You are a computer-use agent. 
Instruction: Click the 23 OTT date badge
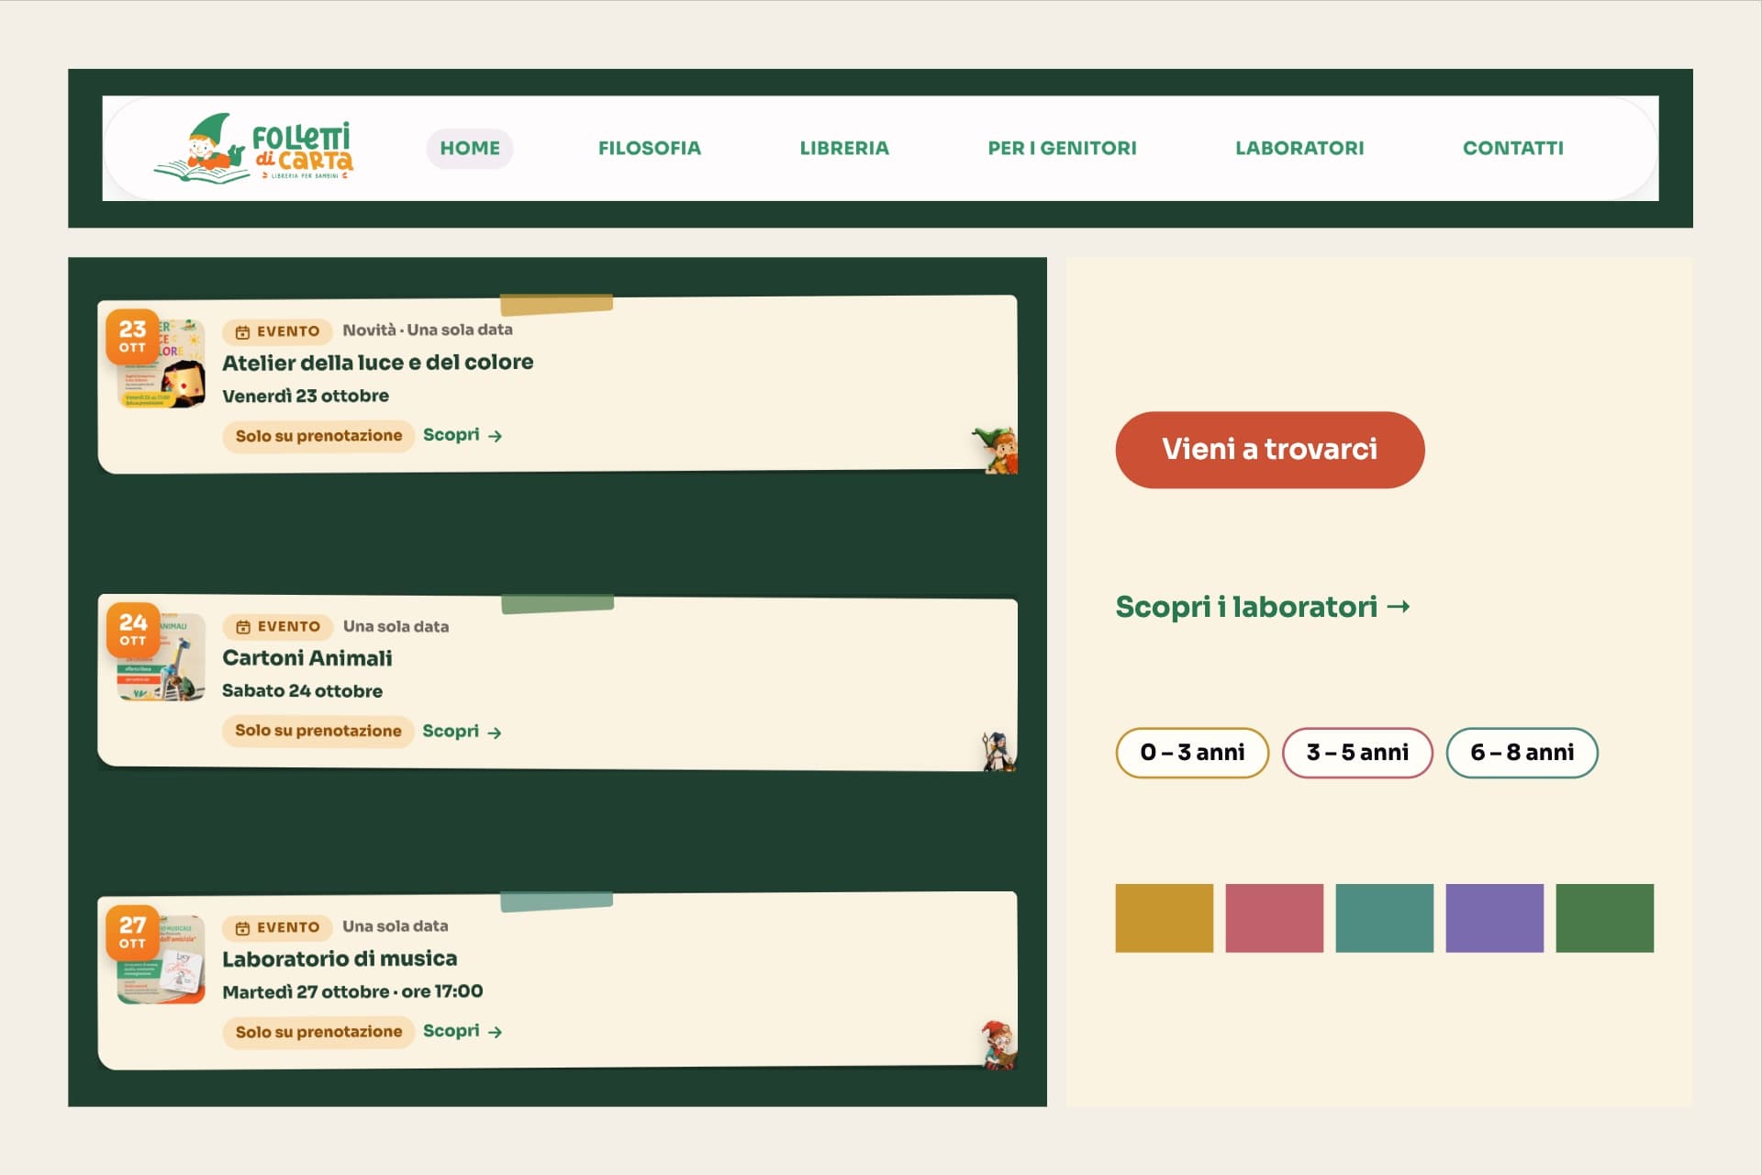[132, 336]
